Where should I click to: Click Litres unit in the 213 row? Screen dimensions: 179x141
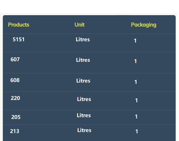point(84,130)
